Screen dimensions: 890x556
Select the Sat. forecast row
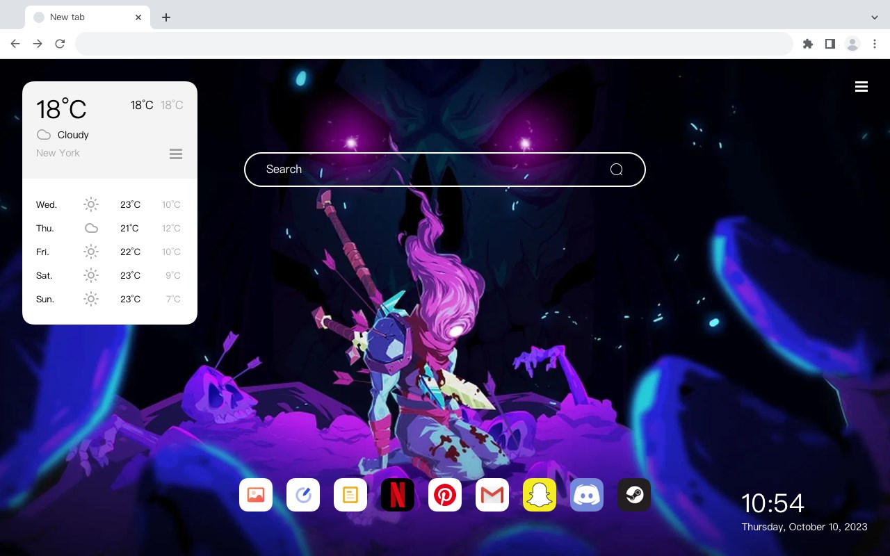click(110, 275)
